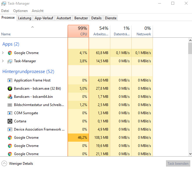The image size is (192, 170).
Task: Open the Optionen menu
Action: point(20,11)
